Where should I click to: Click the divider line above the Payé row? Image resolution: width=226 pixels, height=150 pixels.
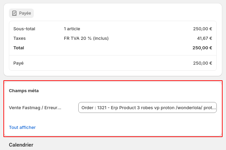[x=113, y=55]
